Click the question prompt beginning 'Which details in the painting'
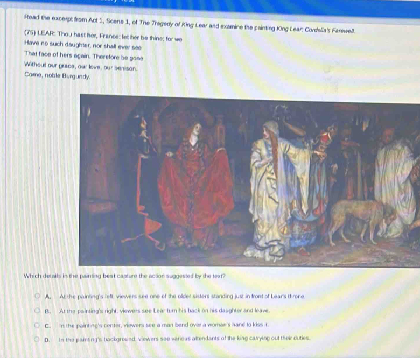 point(124,276)
